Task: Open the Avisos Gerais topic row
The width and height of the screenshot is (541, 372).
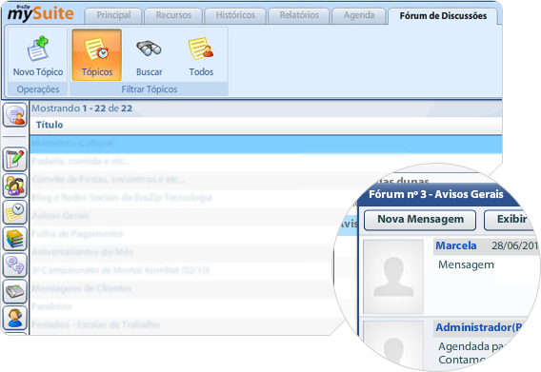Action: pos(60,216)
